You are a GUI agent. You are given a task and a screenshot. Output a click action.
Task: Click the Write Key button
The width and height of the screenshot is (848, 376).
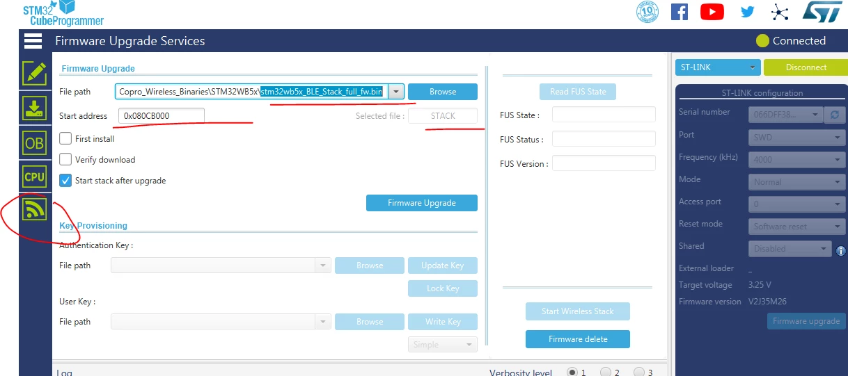tap(443, 322)
